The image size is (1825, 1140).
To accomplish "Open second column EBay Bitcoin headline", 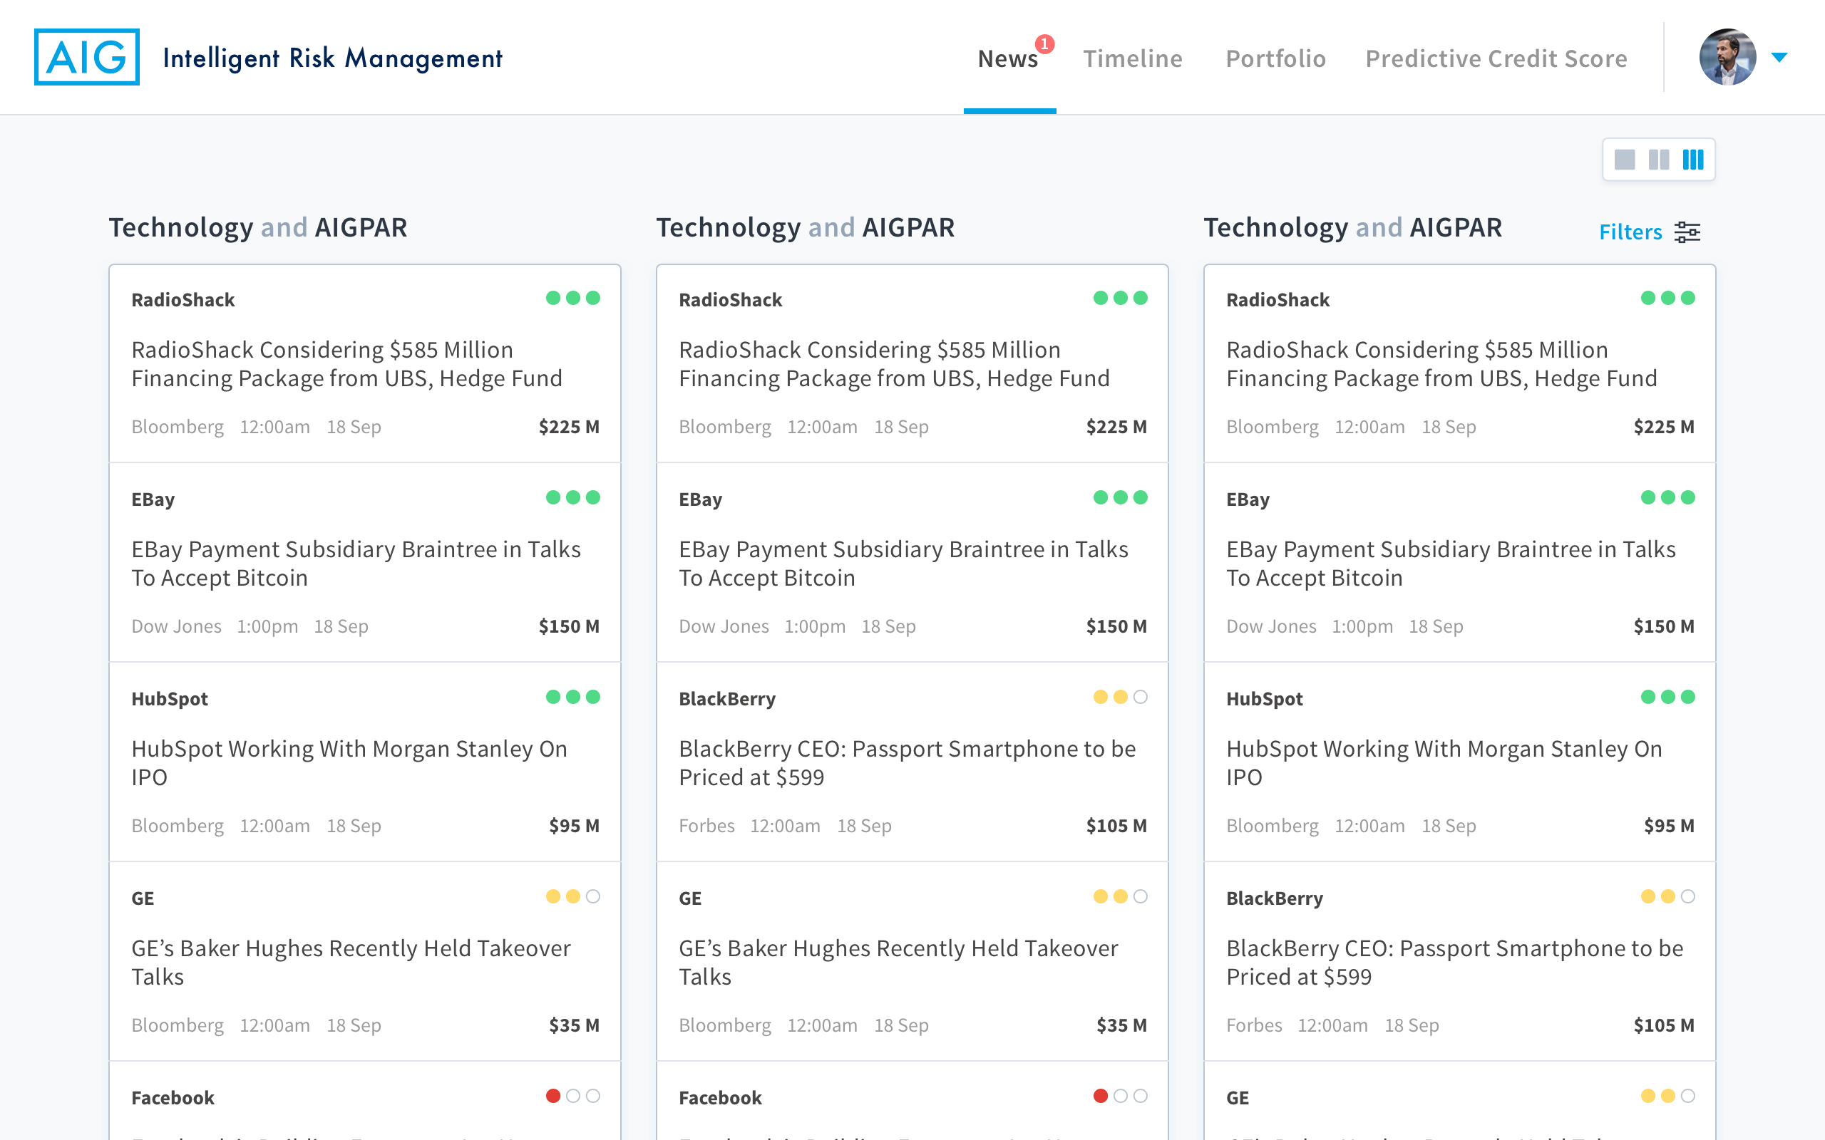I will tap(903, 563).
